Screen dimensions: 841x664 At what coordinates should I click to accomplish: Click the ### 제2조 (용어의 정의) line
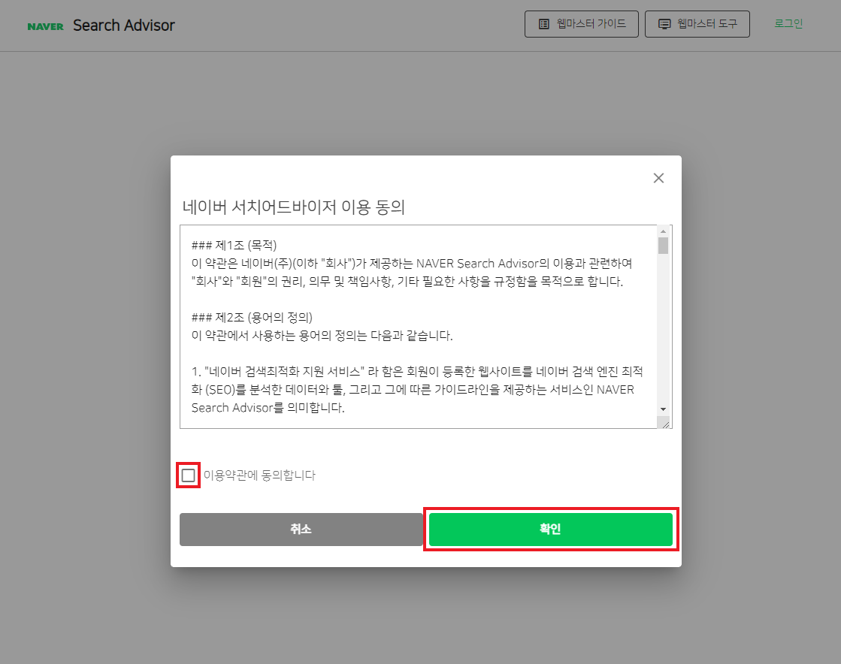(x=252, y=318)
